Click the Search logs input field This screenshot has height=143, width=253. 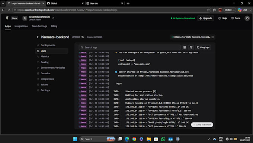[x=129, y=47]
